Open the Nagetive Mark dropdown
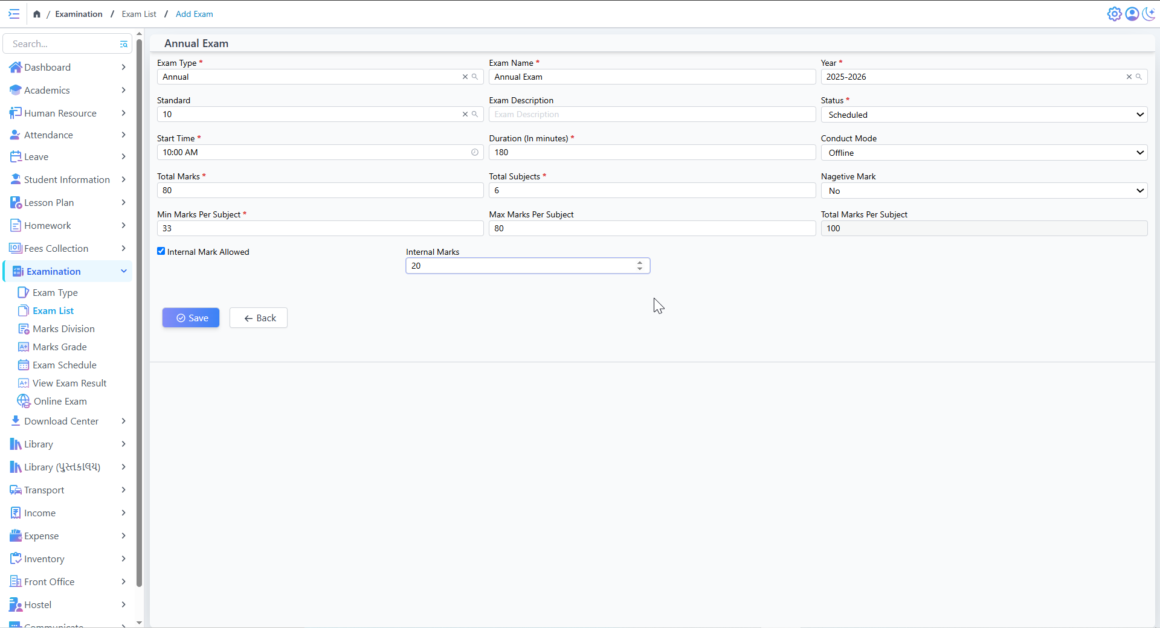Screen dimensions: 1160x628 pos(984,191)
